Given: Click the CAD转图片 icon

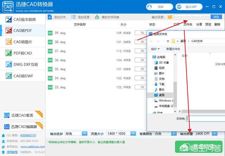Looking at the screenshot, I should click(9, 42).
